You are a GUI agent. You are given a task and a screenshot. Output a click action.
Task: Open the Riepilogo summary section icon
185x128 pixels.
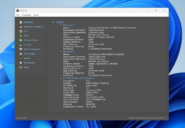(x=21, y=22)
